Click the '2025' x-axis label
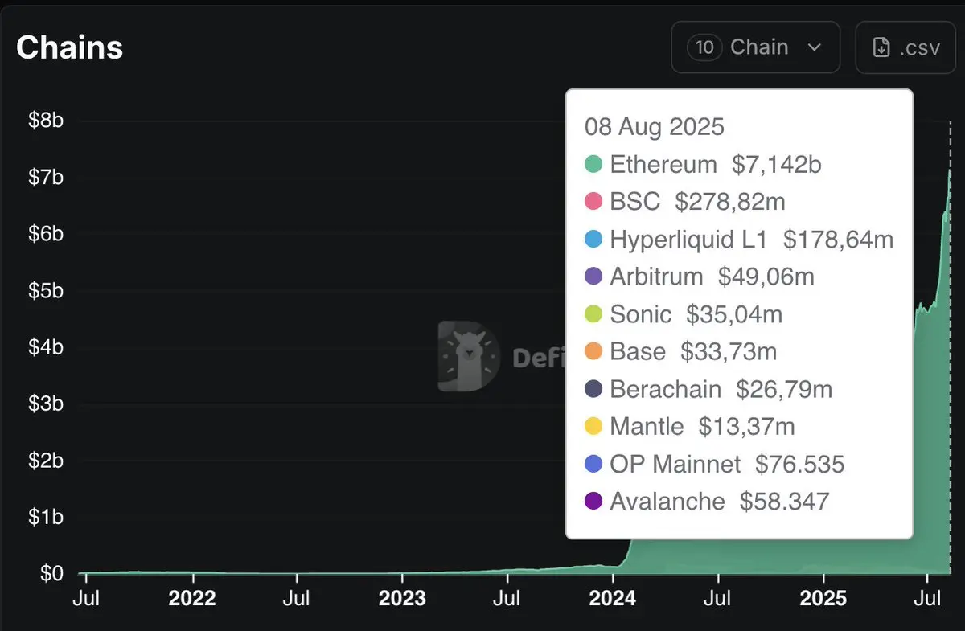 coord(823,599)
